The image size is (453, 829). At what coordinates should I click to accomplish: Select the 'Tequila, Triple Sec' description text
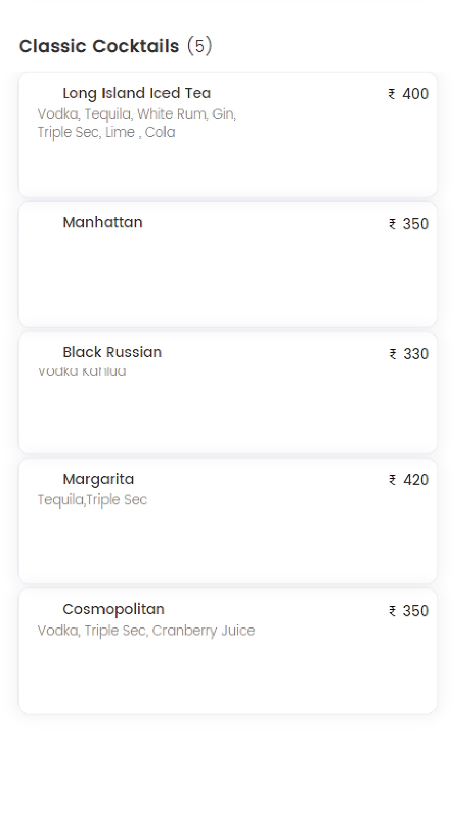(x=92, y=500)
